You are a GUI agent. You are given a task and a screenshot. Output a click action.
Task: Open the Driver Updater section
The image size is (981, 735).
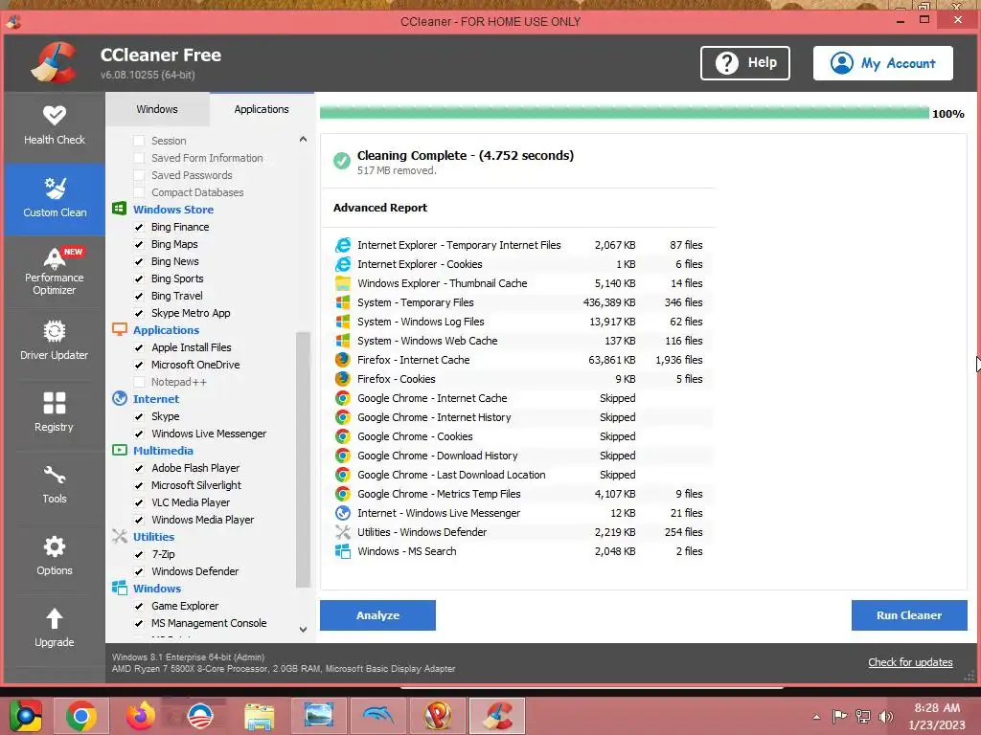pos(55,342)
